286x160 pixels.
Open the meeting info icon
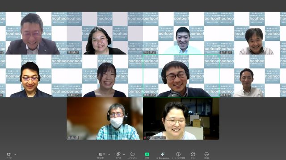click(178, 154)
